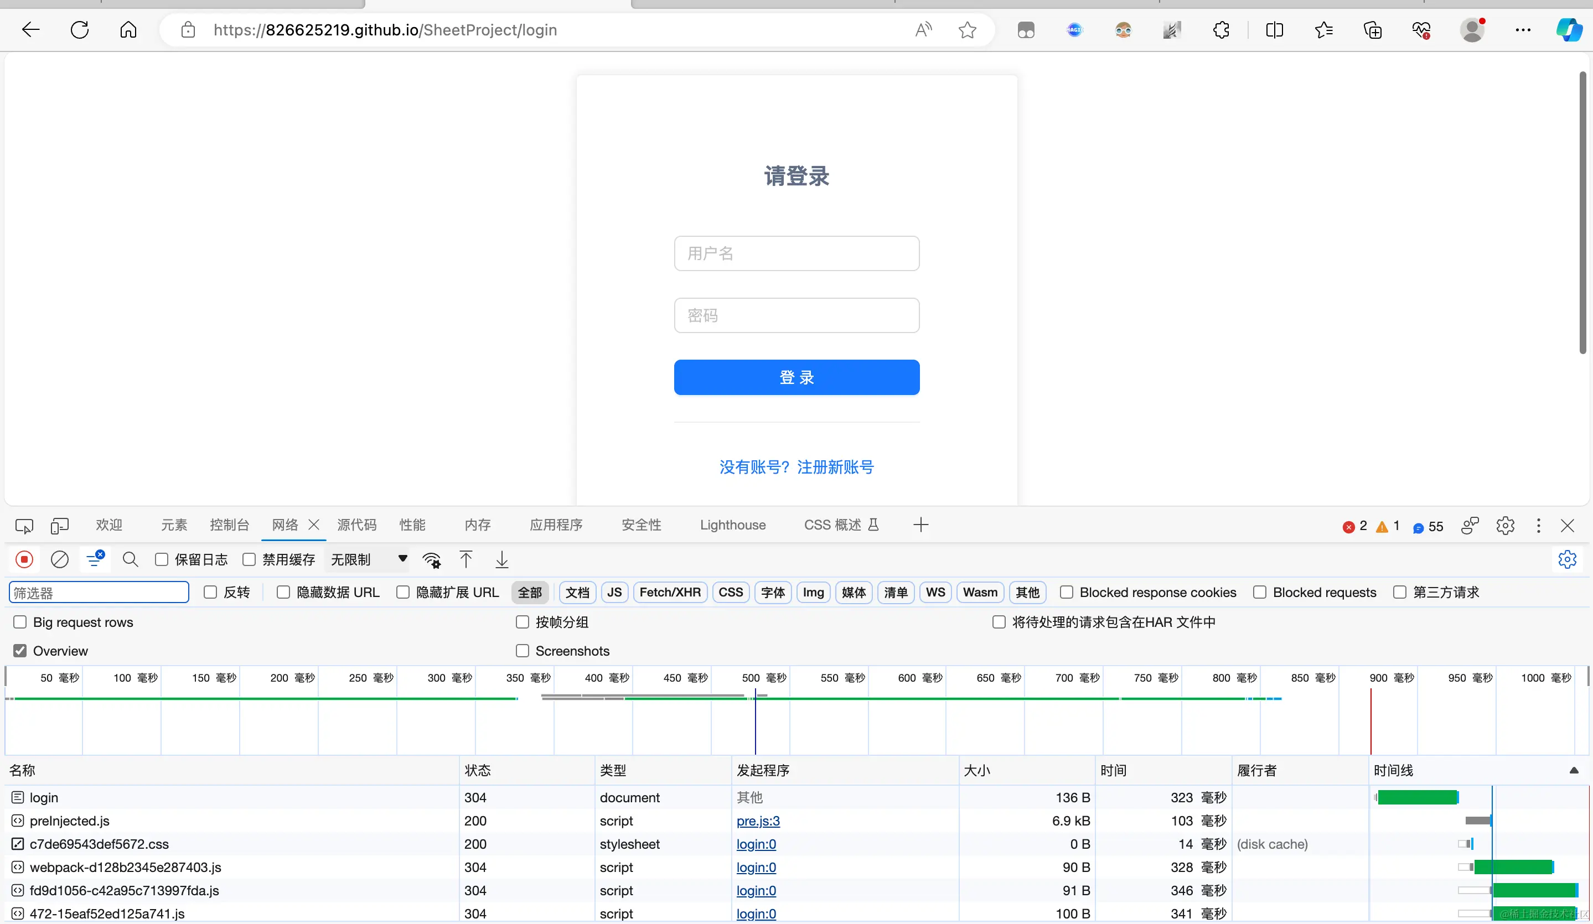Go back to the previous page
The width and height of the screenshot is (1593, 924).
coord(30,30)
